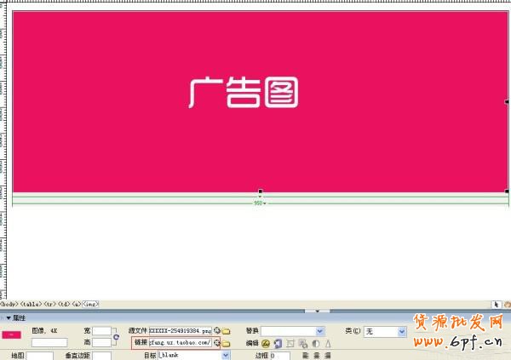Select the crop image tool

pyautogui.click(x=290, y=343)
